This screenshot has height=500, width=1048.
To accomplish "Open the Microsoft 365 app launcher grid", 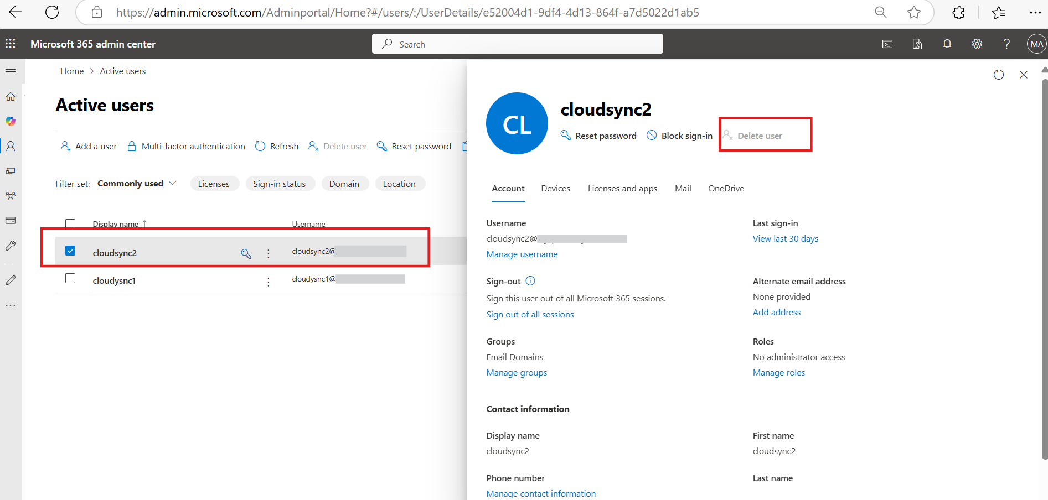I will [10, 44].
